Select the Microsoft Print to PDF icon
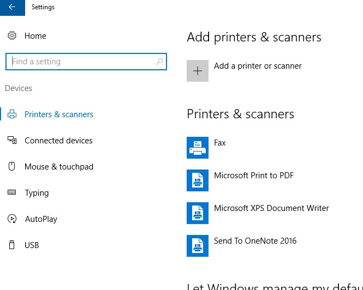Viewport: 363px width, 290px height. pos(198,180)
